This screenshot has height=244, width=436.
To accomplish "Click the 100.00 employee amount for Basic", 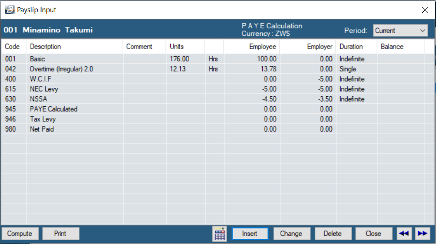I will click(x=267, y=59).
